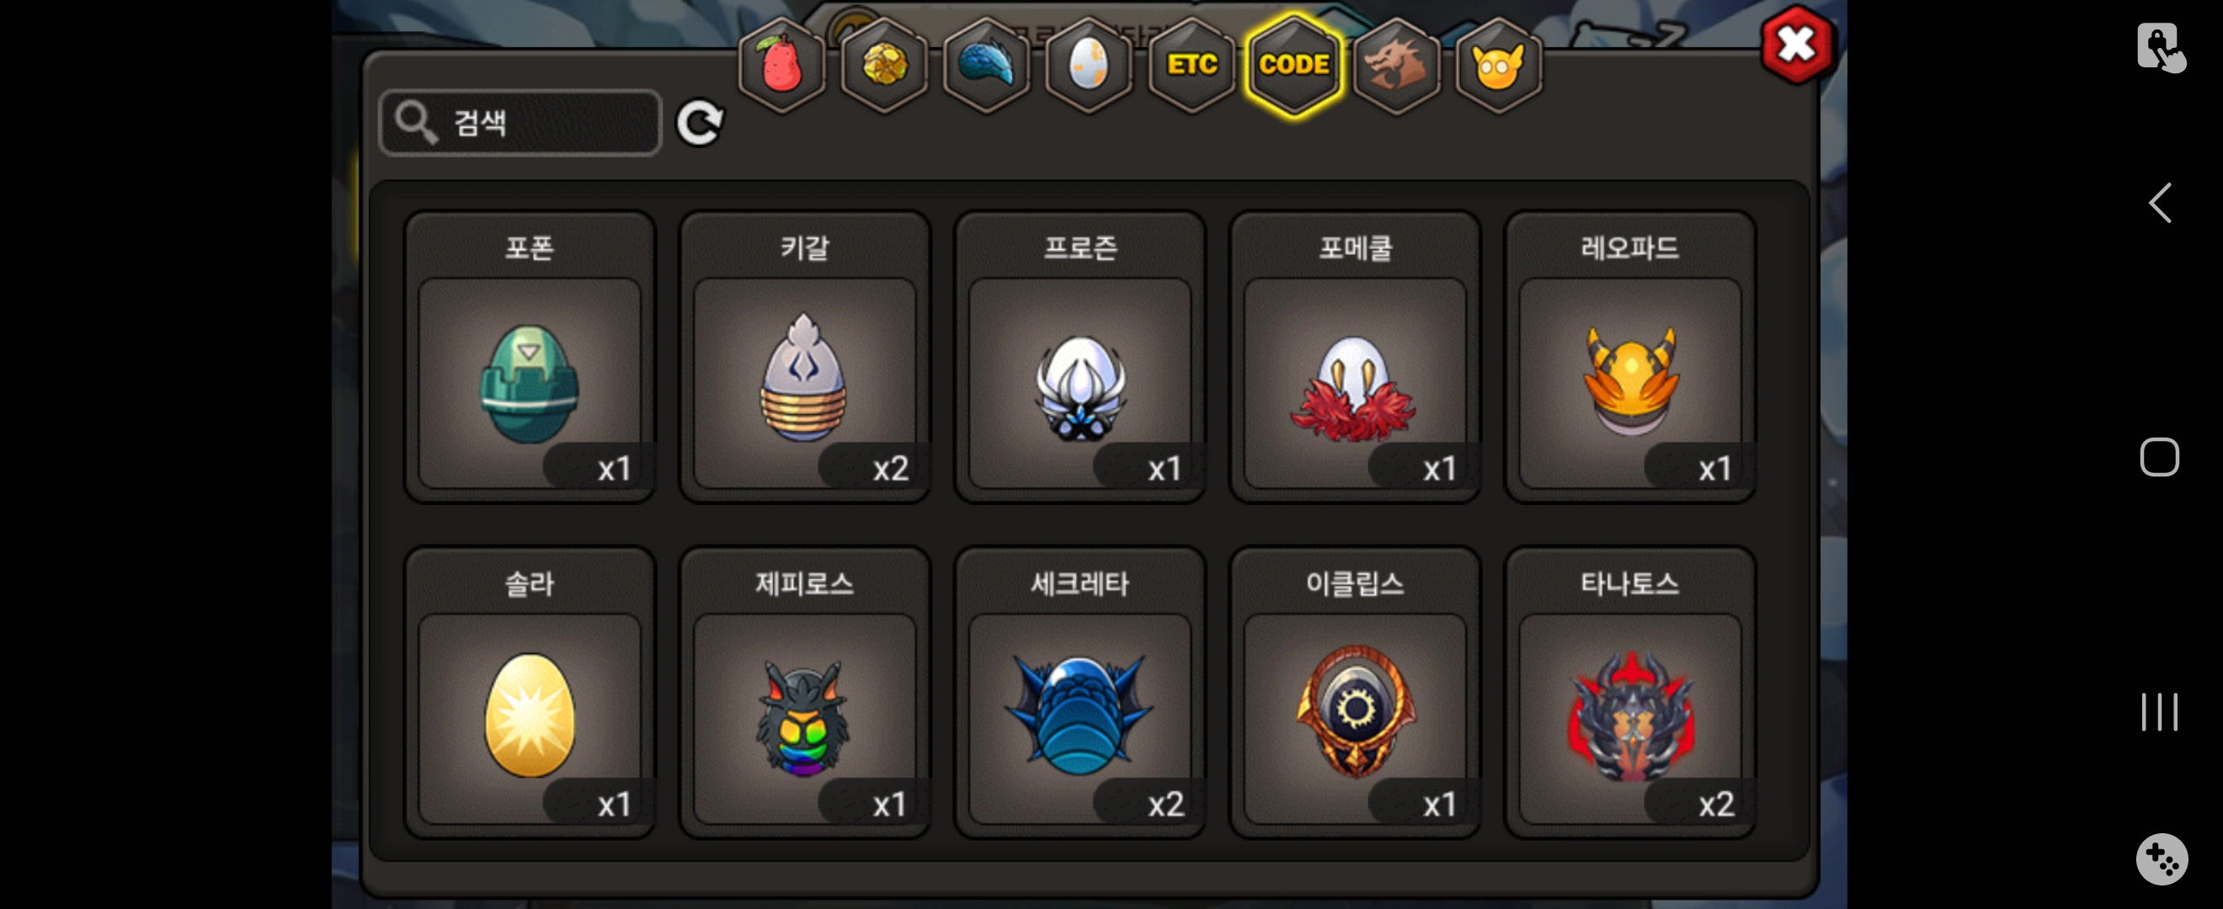Select the 포폰 green egg item
This screenshot has width=2223, height=909.
(x=529, y=356)
